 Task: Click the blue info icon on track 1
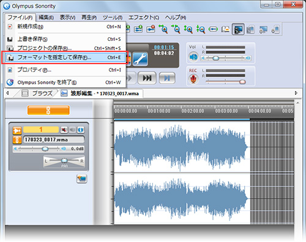click(x=81, y=130)
